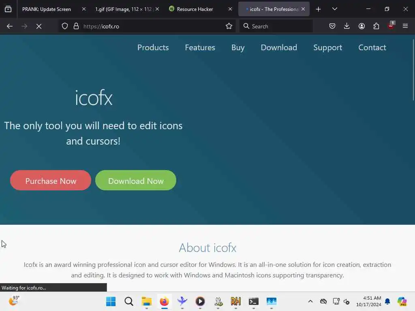Open the Windows Start menu
This screenshot has height=311, width=415.
(x=111, y=301)
